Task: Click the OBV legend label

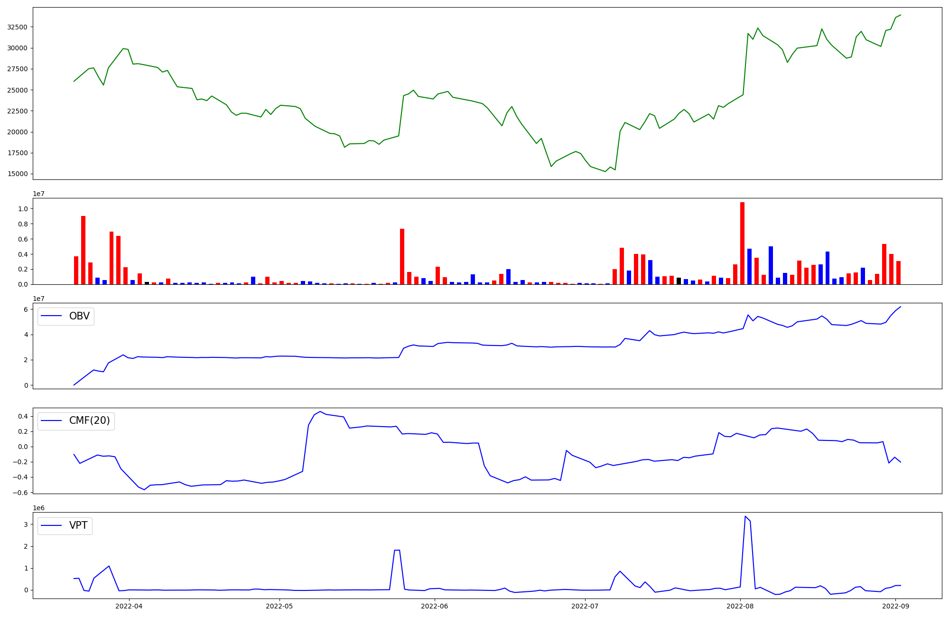Action: [79, 316]
